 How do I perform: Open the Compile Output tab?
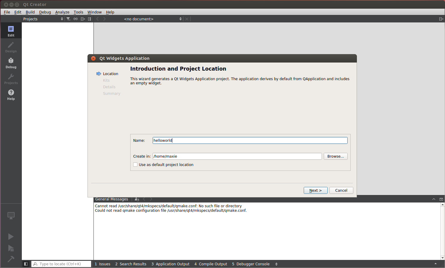(x=211, y=264)
